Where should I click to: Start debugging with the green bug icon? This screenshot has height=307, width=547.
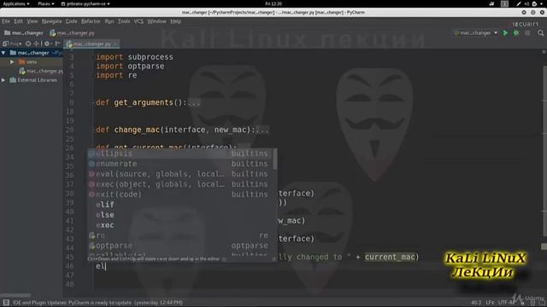(x=516, y=32)
